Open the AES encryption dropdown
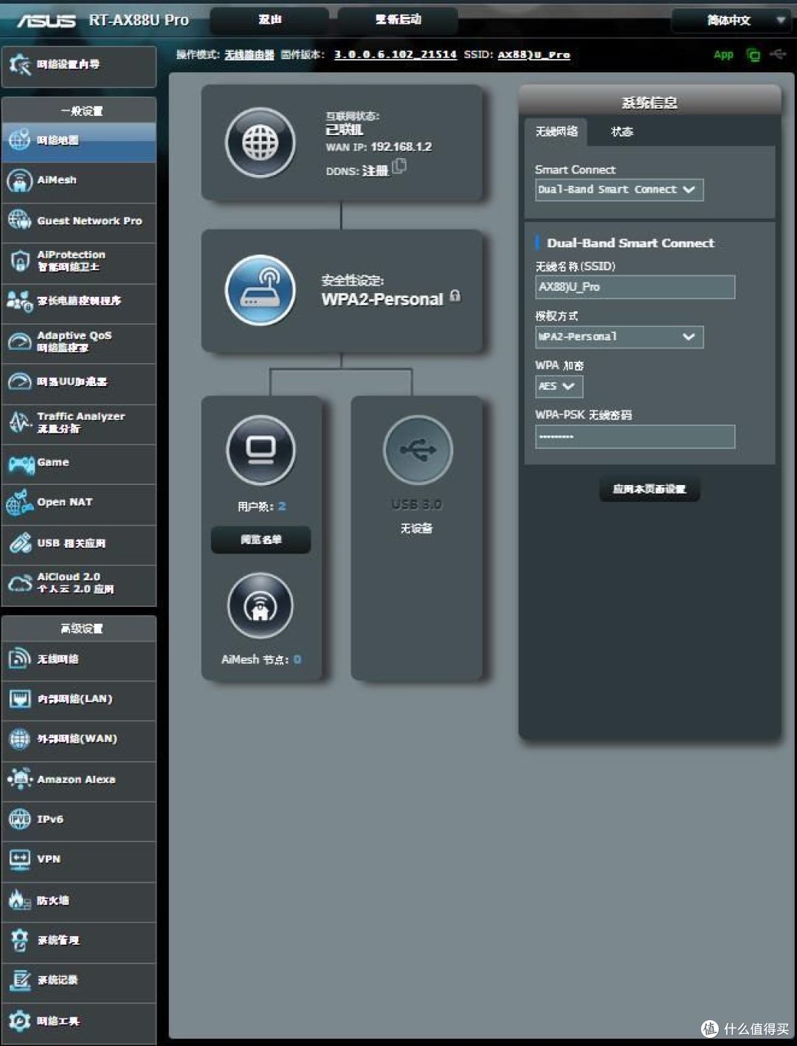Screen dimensions: 797x1046 (x=559, y=386)
